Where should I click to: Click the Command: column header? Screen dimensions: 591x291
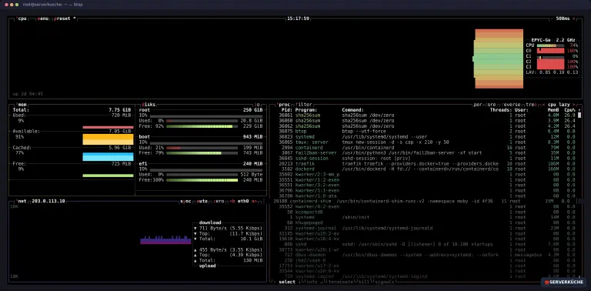[x=352, y=110]
